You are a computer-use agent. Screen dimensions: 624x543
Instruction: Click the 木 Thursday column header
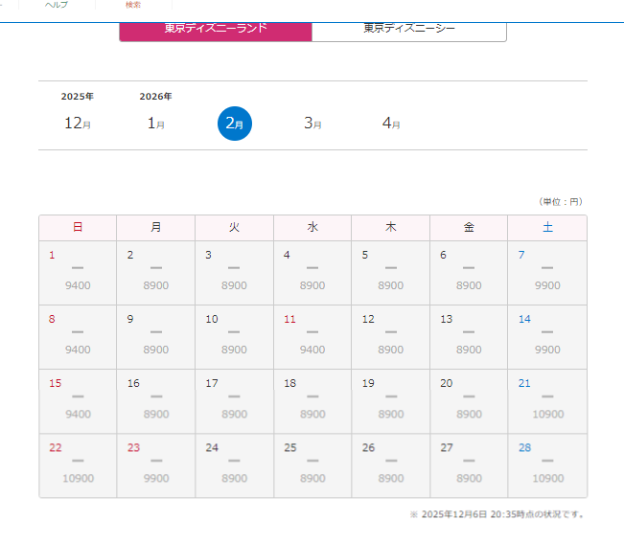click(390, 227)
